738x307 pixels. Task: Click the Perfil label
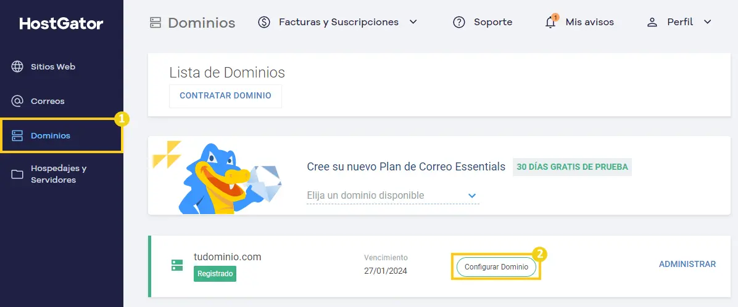tap(680, 22)
